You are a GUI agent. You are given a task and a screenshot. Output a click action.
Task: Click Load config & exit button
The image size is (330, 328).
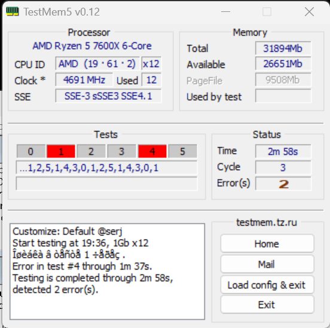click(x=267, y=285)
